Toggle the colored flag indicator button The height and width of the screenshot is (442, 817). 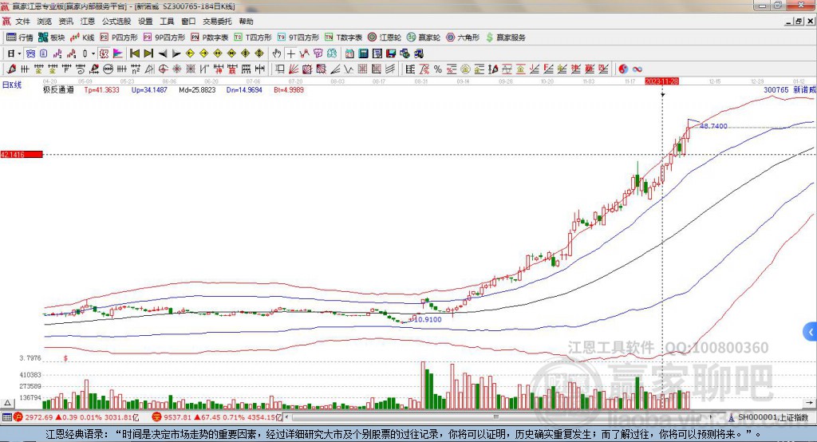click(x=118, y=53)
